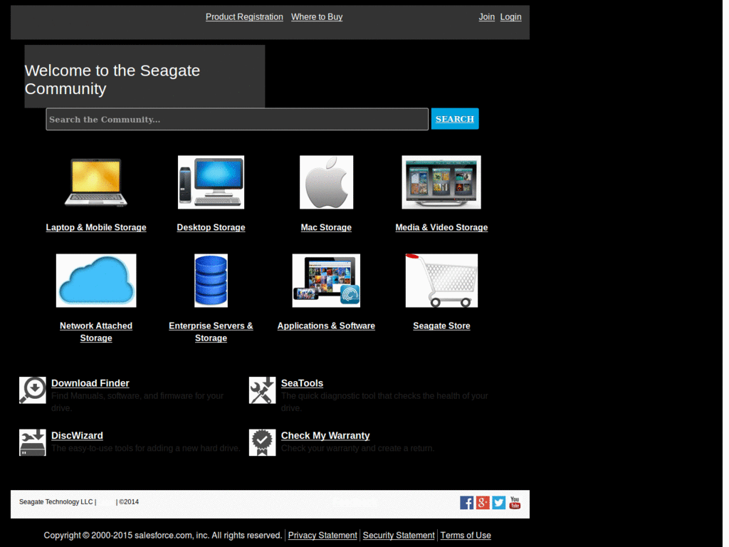Screen dimensions: 729x547
Task: Click the Seagate Technology LLC footer text
Action: pos(56,502)
